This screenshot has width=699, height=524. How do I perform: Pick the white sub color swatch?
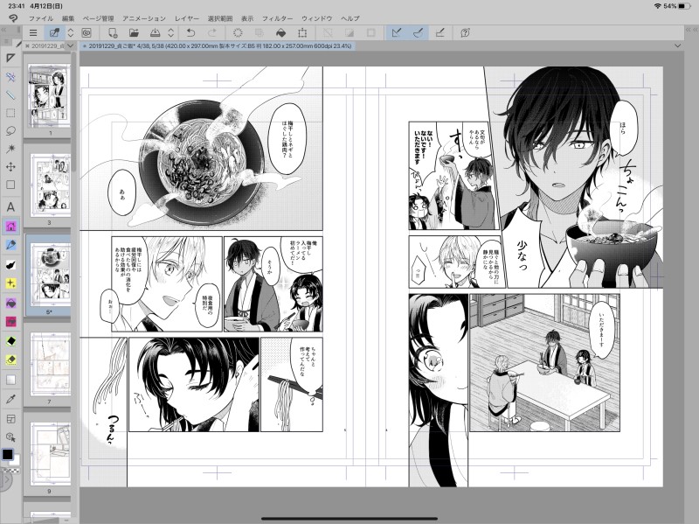(16, 461)
